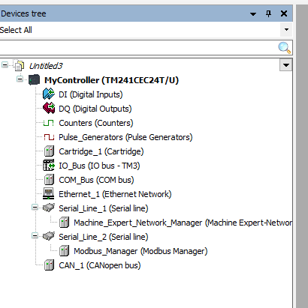The image size is (308, 308).
Task: Pin the Devices tree panel
Action: point(268,13)
